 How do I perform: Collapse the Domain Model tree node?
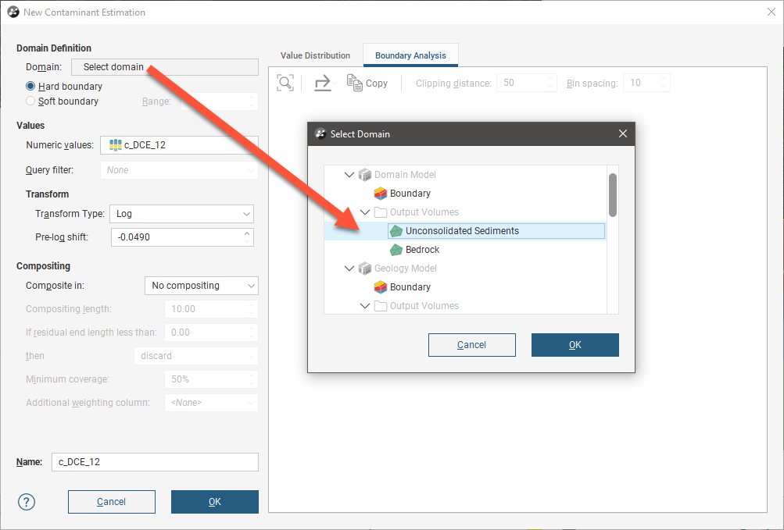point(349,175)
